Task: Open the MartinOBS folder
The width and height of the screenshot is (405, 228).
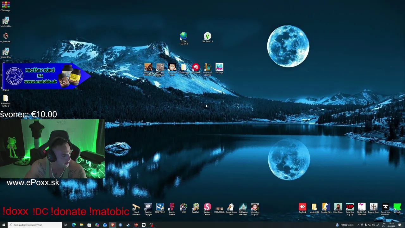Action: pos(314,208)
